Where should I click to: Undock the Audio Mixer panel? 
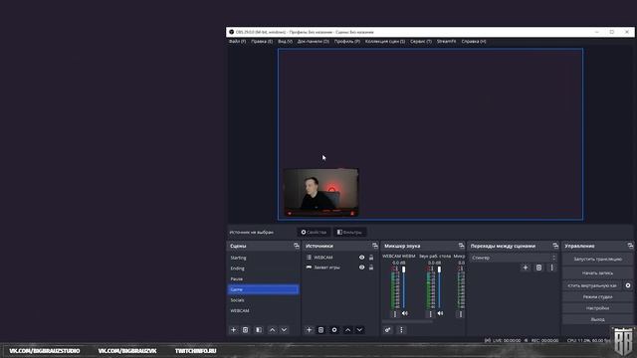pos(461,246)
